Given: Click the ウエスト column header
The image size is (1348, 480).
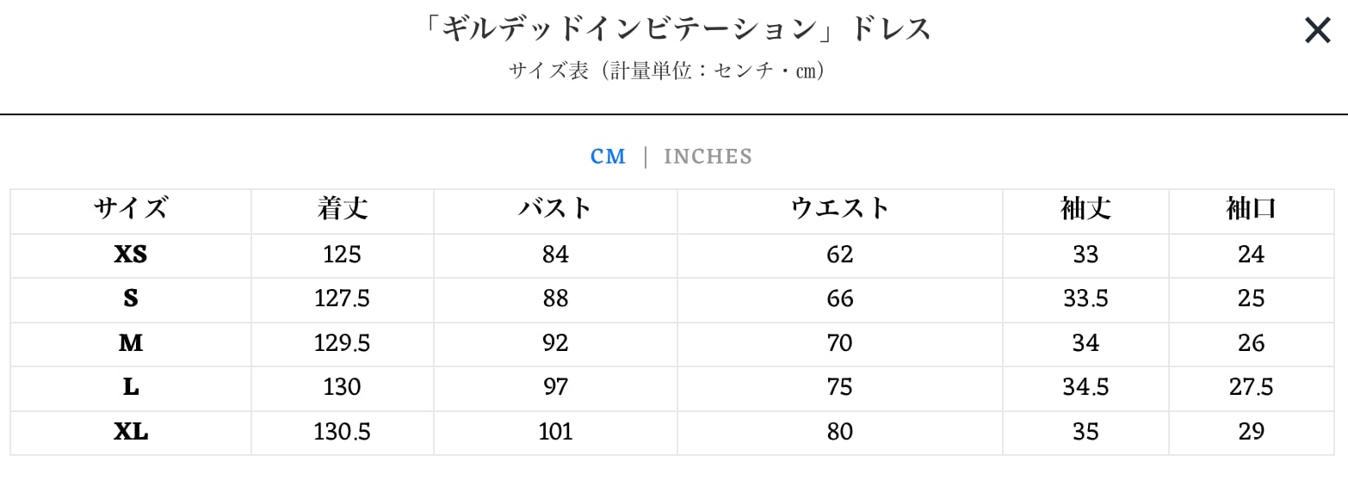Looking at the screenshot, I should (839, 209).
